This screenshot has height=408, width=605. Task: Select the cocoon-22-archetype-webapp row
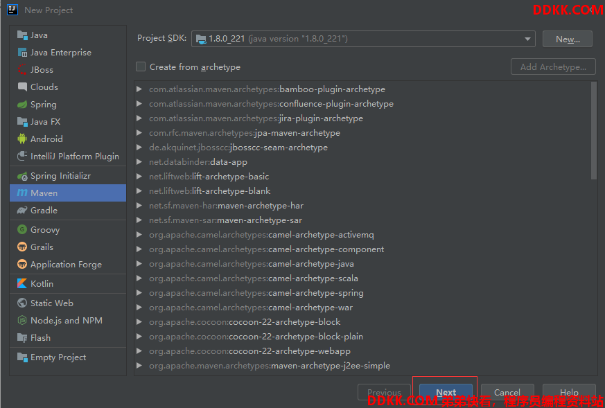[362, 351]
